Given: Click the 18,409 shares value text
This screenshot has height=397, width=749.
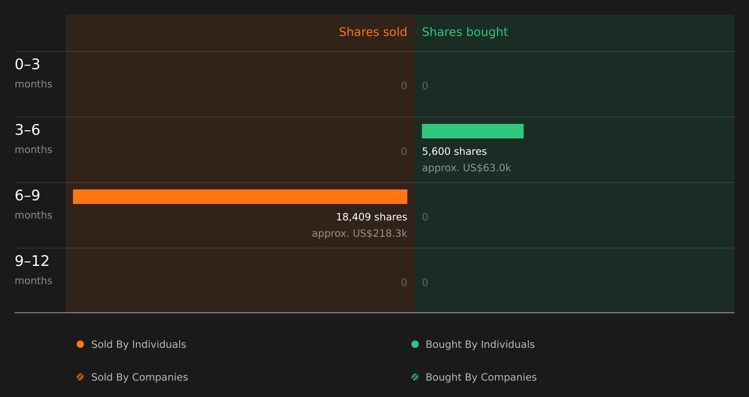Looking at the screenshot, I should [371, 217].
